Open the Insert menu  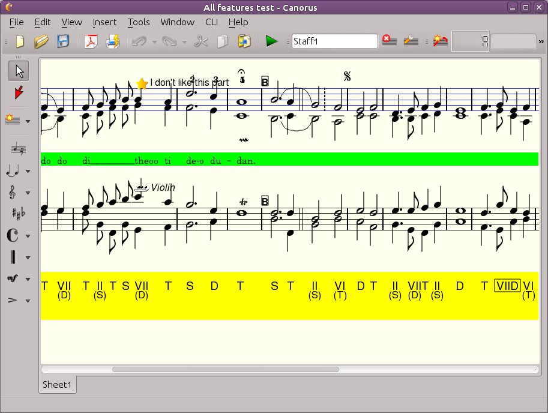pos(104,22)
